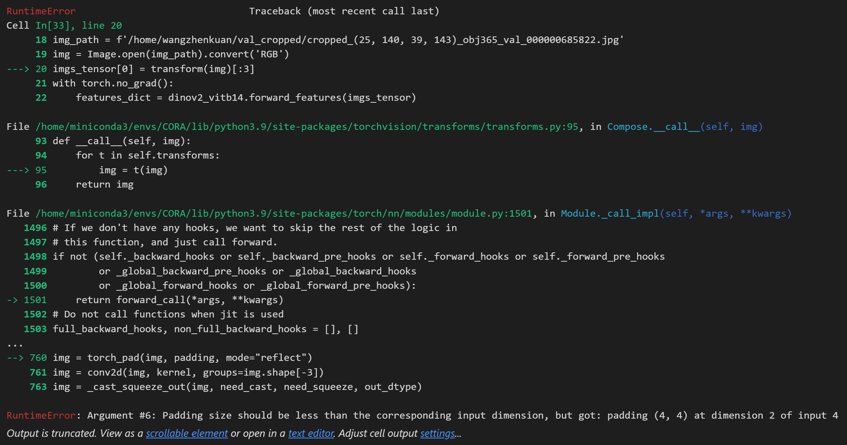Click the Traceback (most recent call last) text
Image resolution: width=847 pixels, height=445 pixels.
pos(344,11)
